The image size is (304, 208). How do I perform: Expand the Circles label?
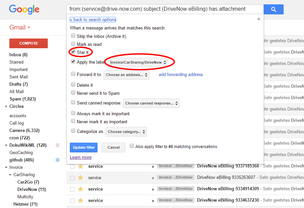pyautogui.click(x=6, y=106)
